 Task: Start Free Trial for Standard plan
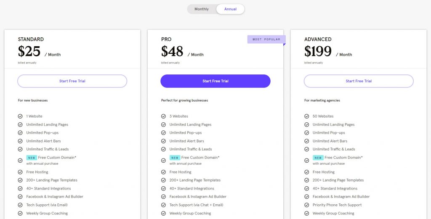click(x=72, y=81)
